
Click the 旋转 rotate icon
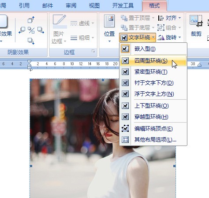tap(161, 37)
